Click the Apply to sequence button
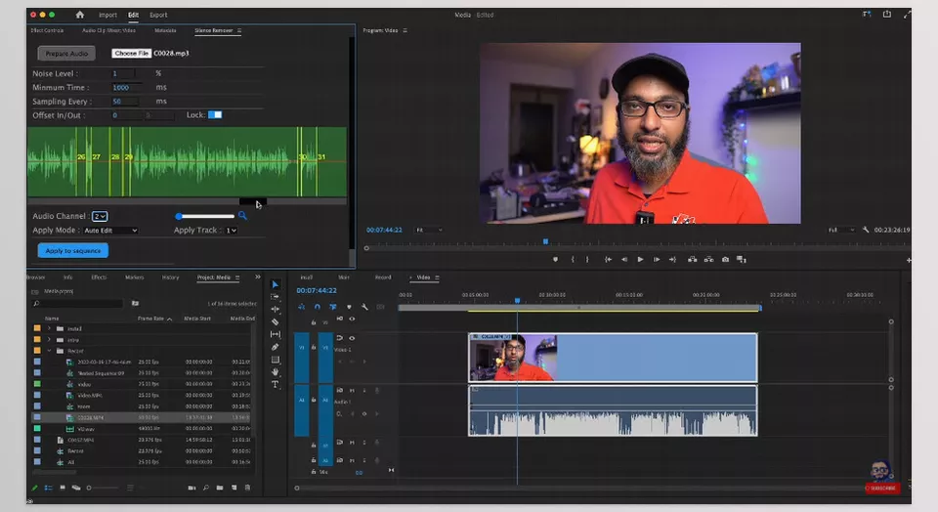Image resolution: width=938 pixels, height=512 pixels. coord(73,251)
